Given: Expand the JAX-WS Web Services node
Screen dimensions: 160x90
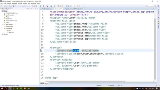Looking at the screenshot, I should point(3,13).
